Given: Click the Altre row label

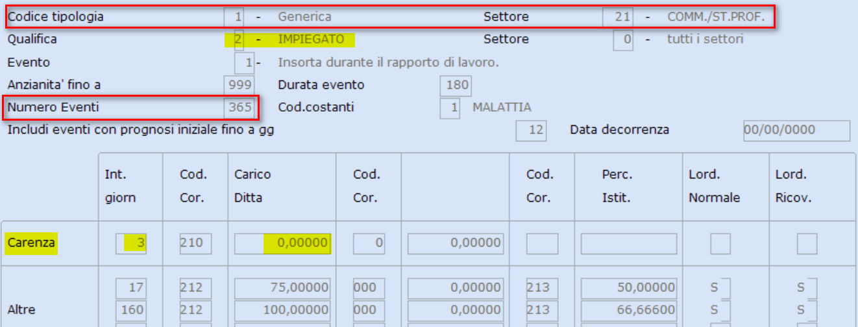Looking at the screenshot, I should coord(21,309).
